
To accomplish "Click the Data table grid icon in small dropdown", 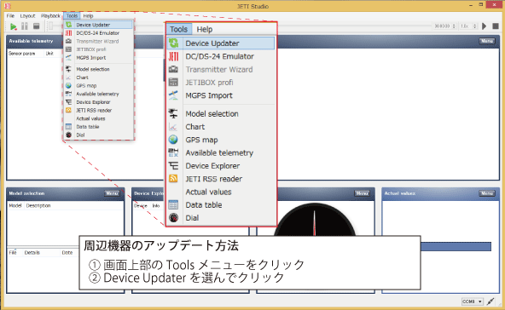I will coord(68,127).
